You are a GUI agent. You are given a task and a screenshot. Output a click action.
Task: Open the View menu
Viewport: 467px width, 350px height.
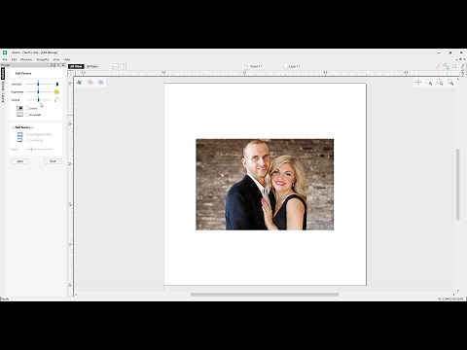56,59
